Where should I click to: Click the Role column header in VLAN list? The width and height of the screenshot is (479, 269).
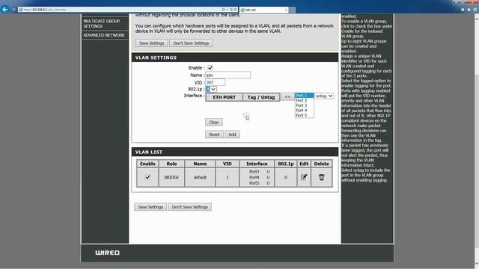(x=171, y=164)
